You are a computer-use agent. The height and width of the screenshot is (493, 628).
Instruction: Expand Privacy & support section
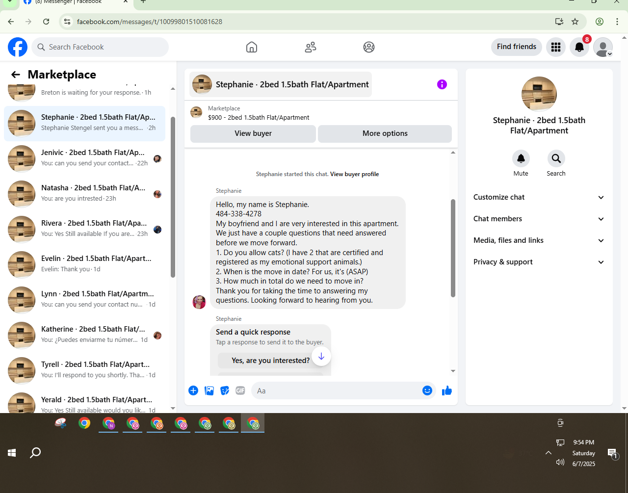(539, 262)
